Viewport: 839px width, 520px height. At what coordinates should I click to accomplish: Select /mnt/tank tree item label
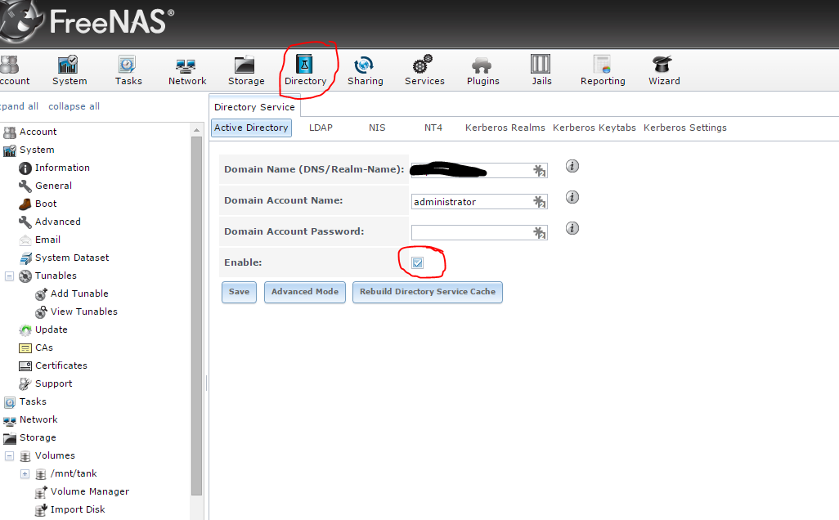[x=74, y=474]
